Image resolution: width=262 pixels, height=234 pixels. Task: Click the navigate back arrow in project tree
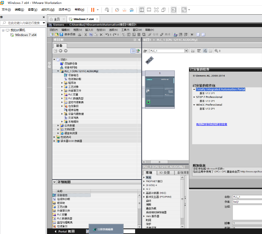pyautogui.click(x=61, y=51)
